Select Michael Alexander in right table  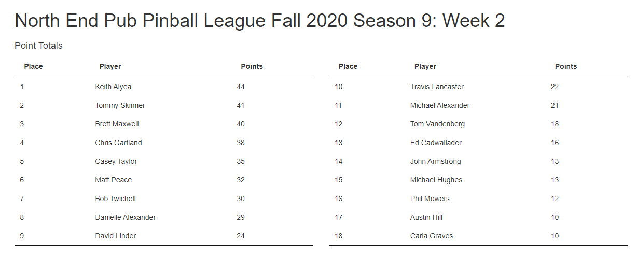coord(439,105)
